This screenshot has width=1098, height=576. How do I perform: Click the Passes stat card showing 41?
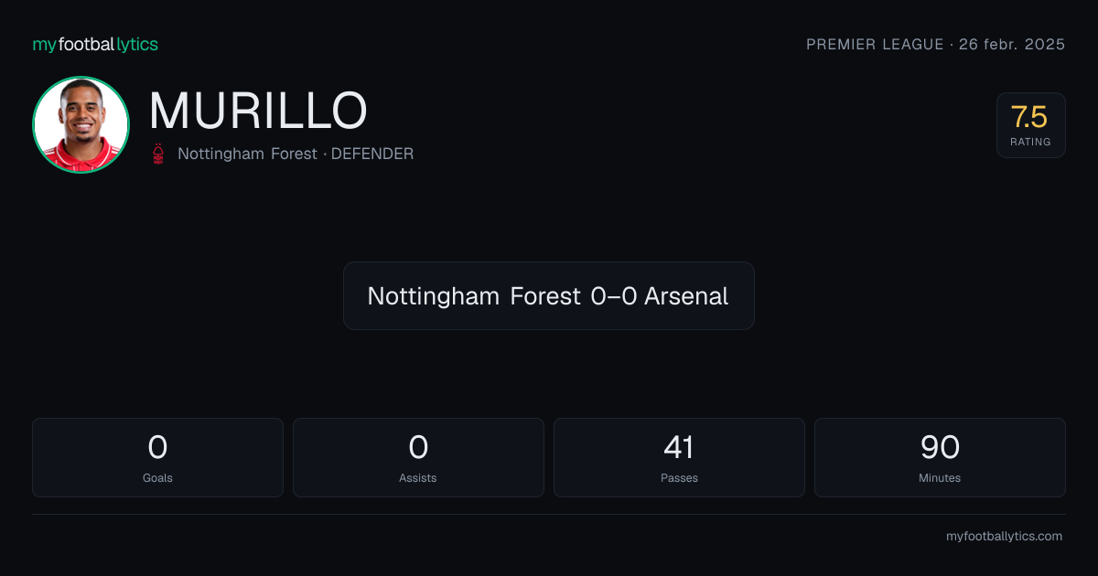click(x=679, y=457)
